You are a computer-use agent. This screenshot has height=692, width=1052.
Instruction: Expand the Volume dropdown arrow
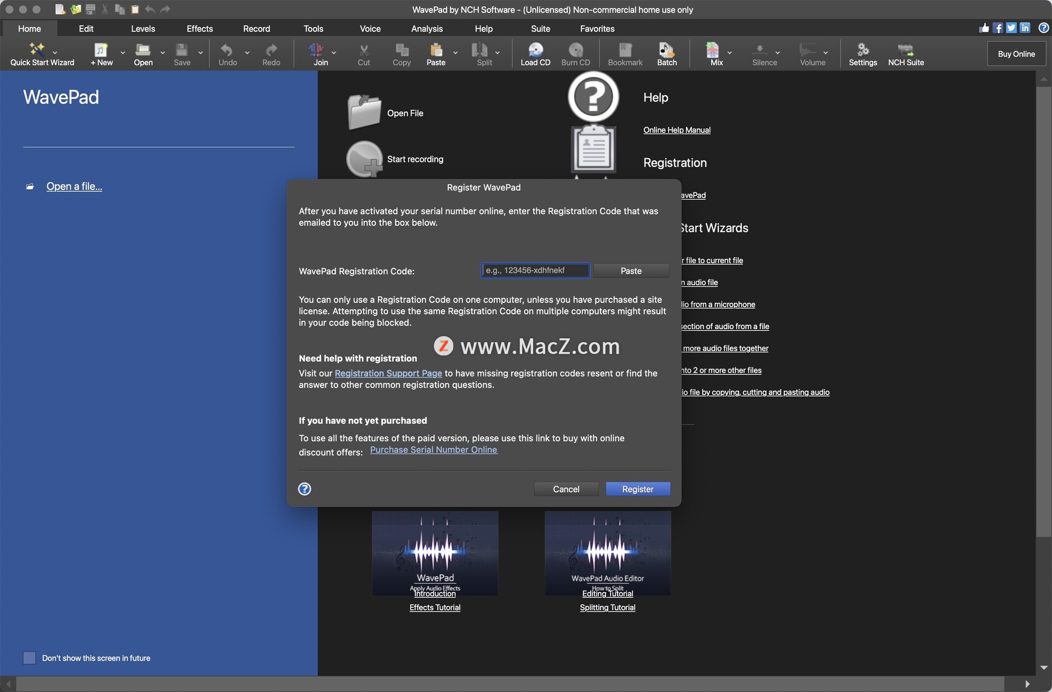826,53
